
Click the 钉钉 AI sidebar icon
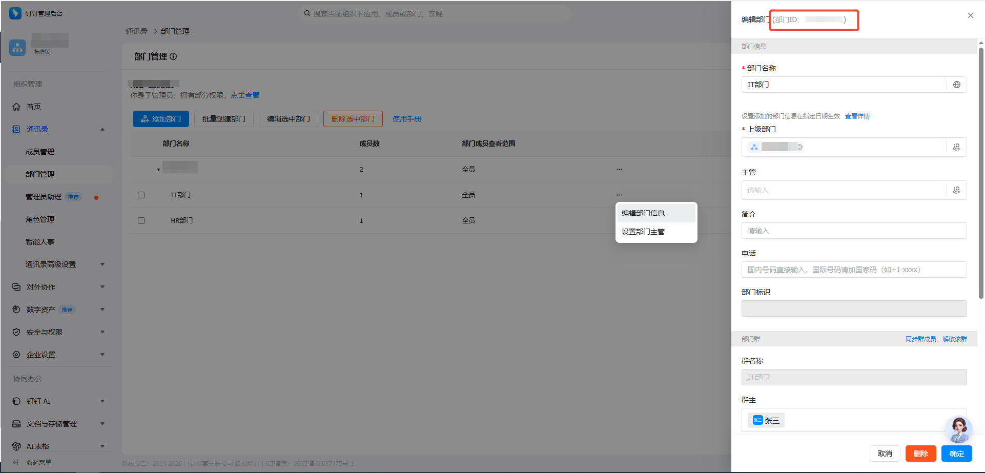16,401
